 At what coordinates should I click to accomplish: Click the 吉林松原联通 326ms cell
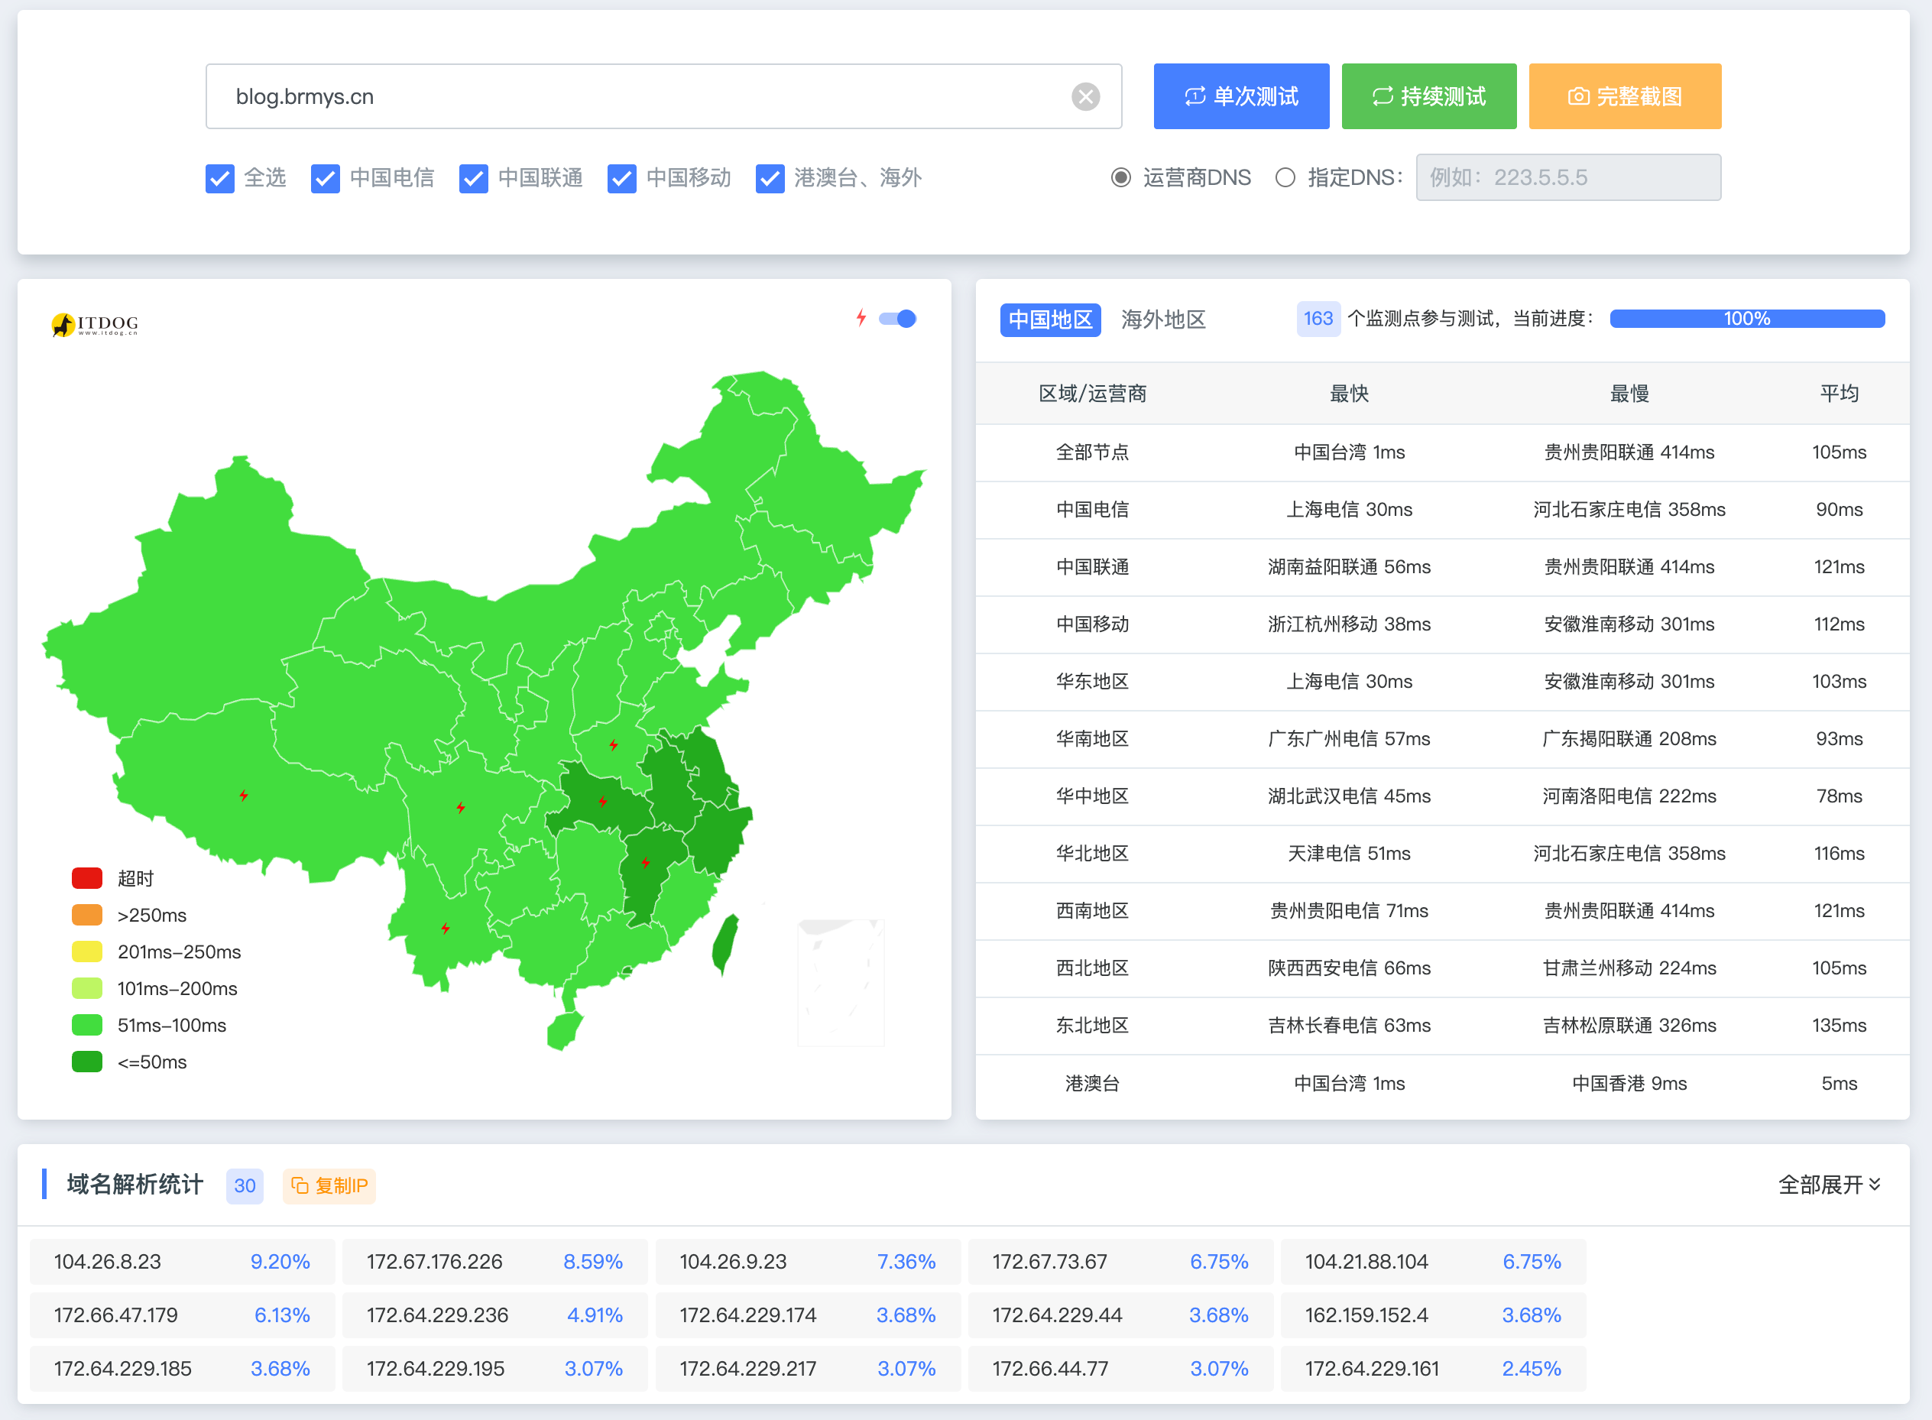(1629, 1026)
